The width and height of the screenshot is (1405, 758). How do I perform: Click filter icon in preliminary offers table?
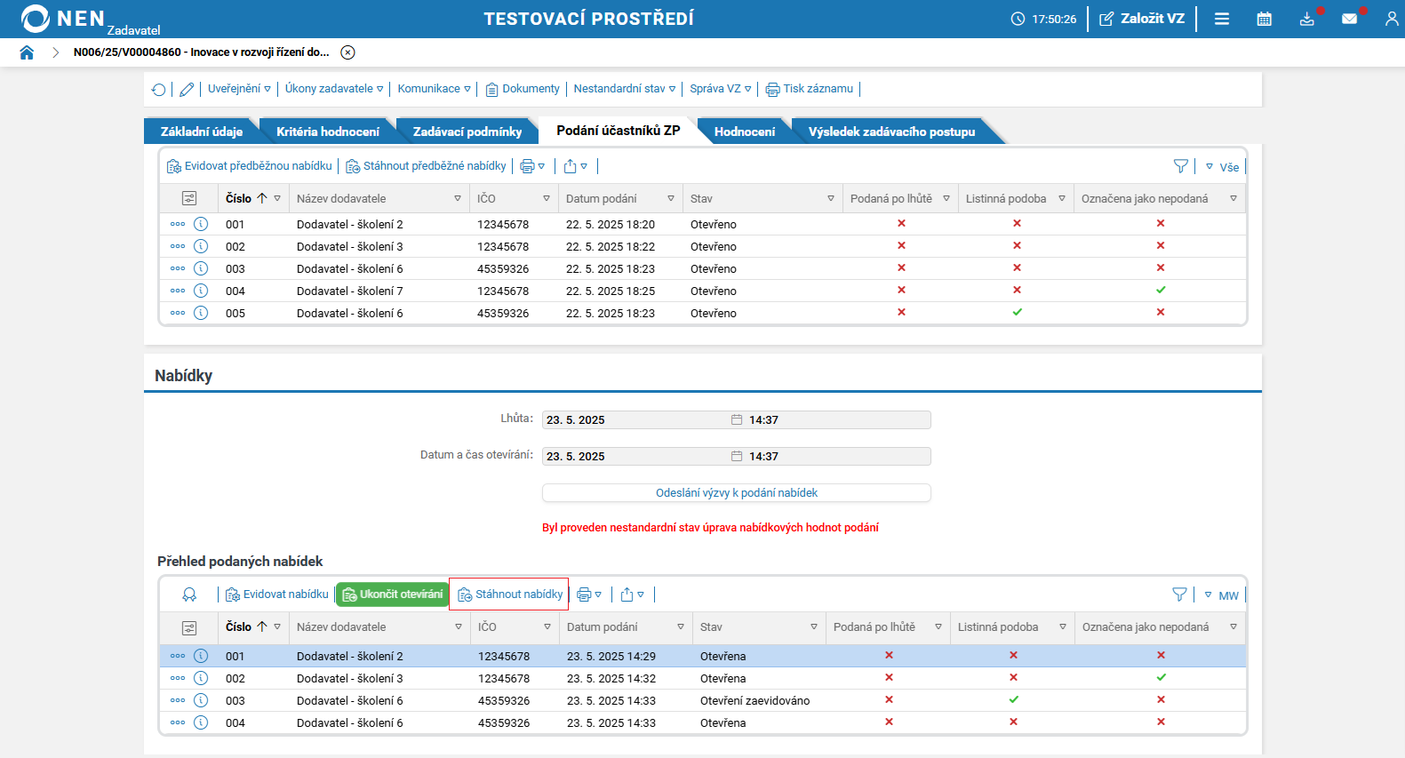[1180, 166]
